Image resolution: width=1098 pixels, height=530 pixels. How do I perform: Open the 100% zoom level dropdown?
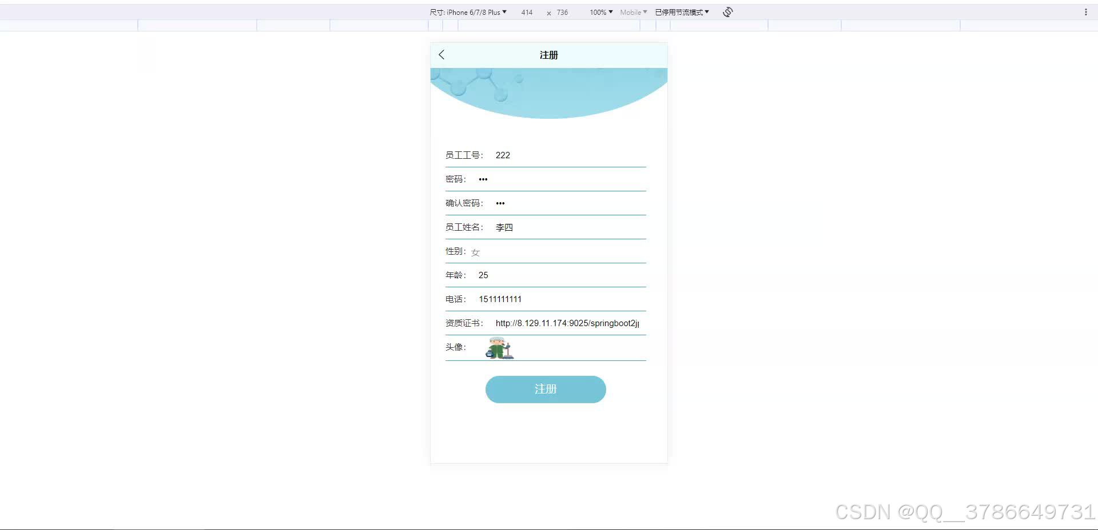coord(599,11)
